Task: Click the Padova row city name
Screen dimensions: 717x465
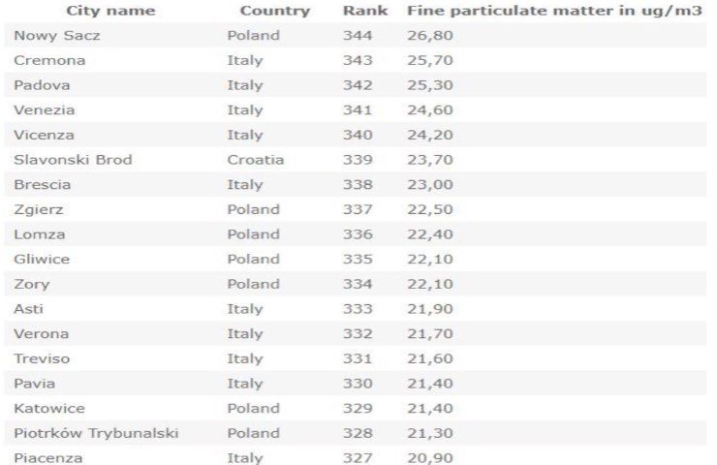Action: click(x=42, y=85)
